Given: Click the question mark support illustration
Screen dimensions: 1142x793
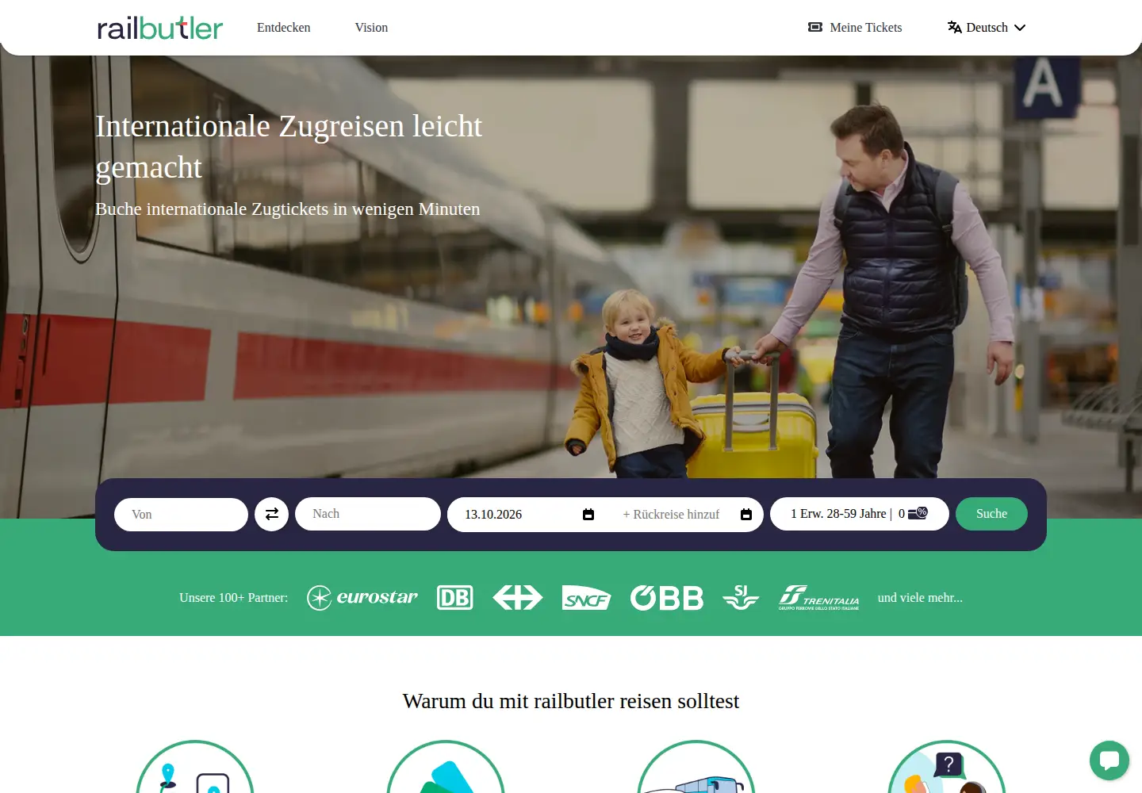Looking at the screenshot, I should tap(947, 767).
